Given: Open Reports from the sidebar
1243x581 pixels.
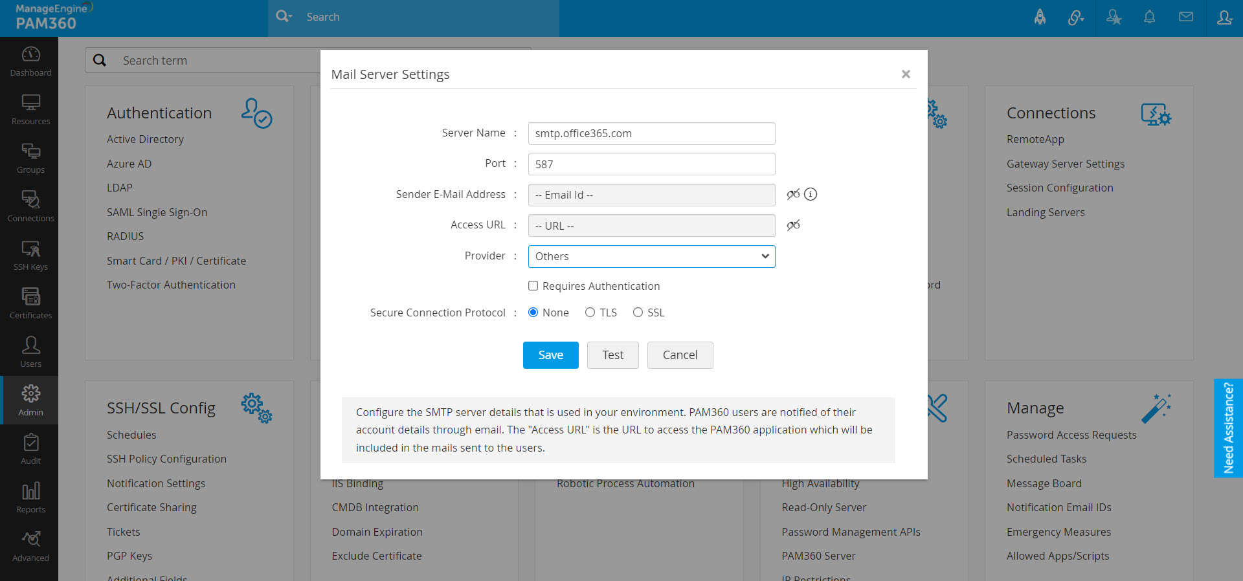Looking at the screenshot, I should pos(30,498).
